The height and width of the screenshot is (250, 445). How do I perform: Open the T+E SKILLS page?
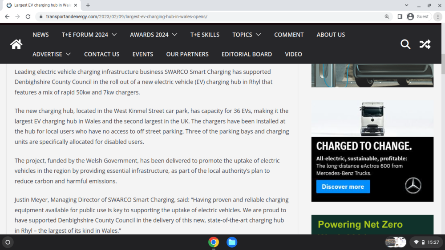click(x=205, y=35)
